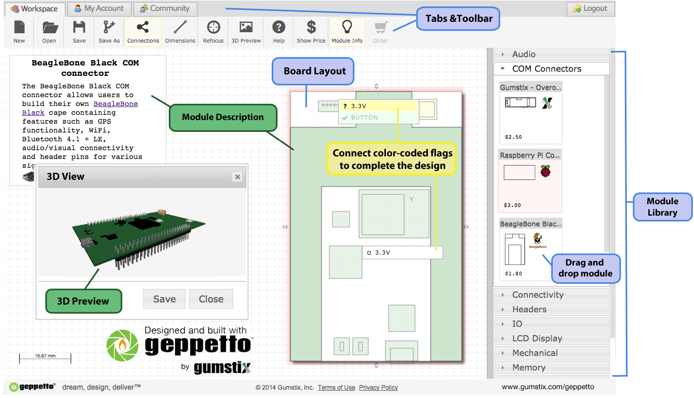Screen dimensions: 694x398
Task: Select the Gumstix Overo module card
Action: pos(530,112)
